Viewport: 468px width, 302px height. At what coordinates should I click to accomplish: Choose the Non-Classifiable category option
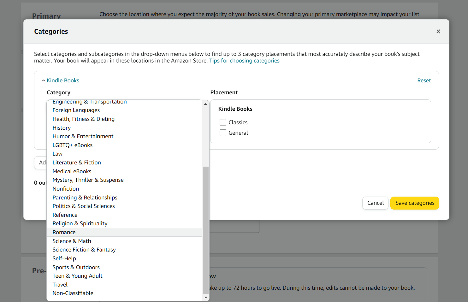point(73,293)
